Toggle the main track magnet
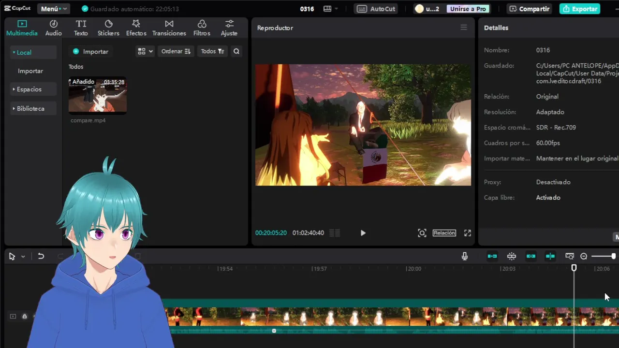The image size is (619, 348). (492, 256)
